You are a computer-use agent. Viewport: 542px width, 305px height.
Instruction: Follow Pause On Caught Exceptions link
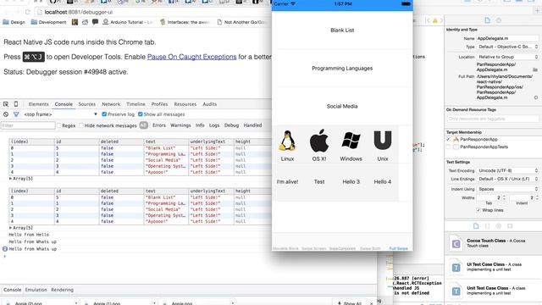[192, 57]
